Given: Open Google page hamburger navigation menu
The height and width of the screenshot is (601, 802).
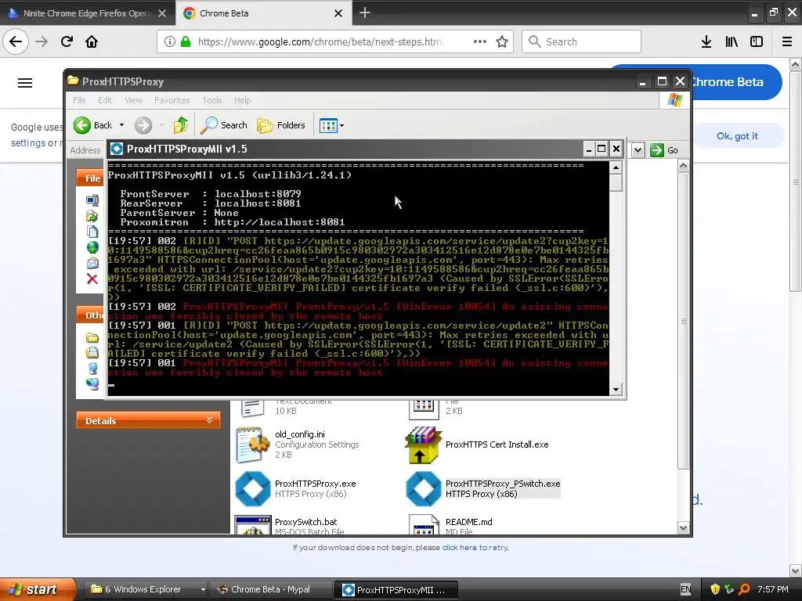Looking at the screenshot, I should tap(25, 83).
